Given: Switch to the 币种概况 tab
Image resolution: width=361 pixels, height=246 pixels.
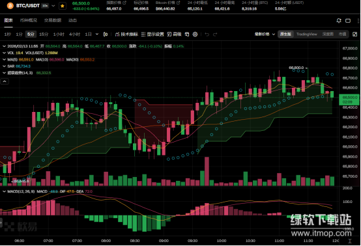Looking at the screenshot, I should tap(28, 20).
